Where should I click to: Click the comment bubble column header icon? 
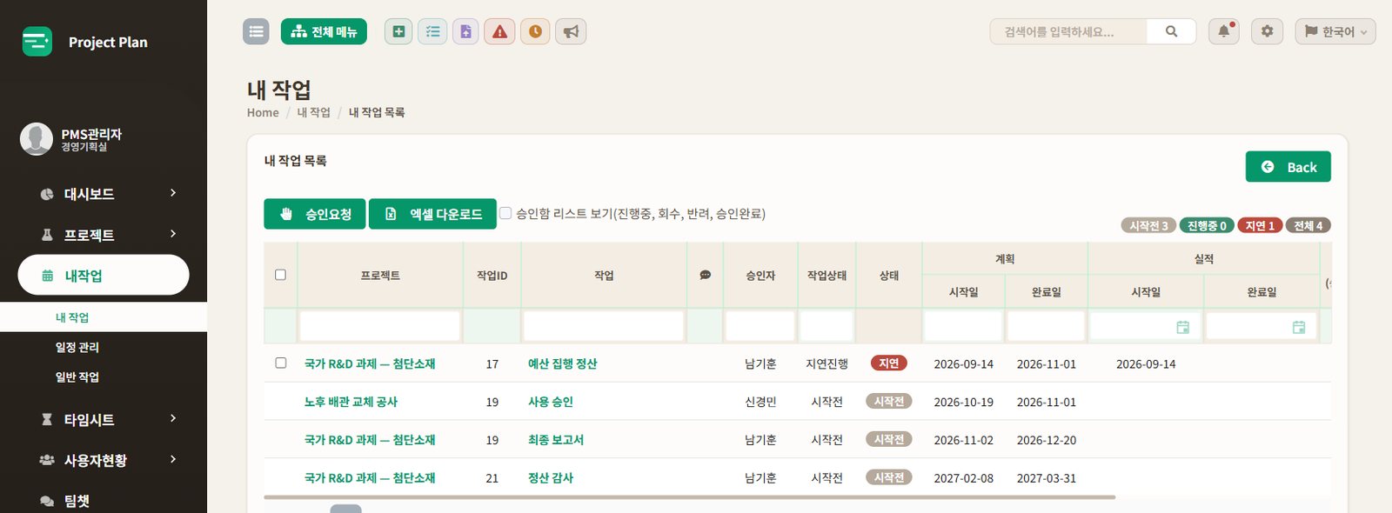tap(705, 275)
